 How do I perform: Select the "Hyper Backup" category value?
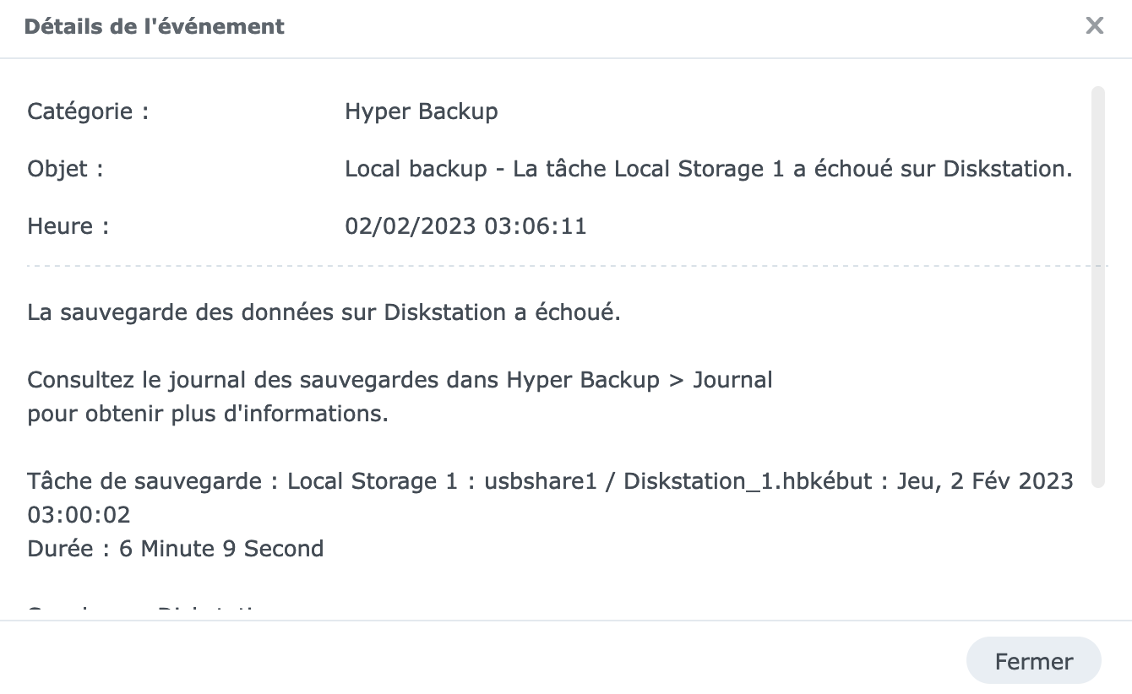coord(422,111)
